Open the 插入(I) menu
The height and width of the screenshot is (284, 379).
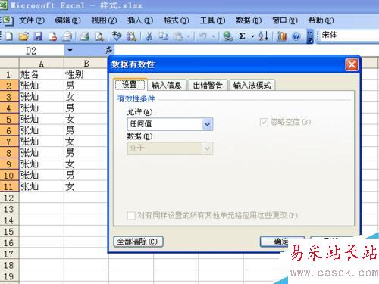[140, 20]
